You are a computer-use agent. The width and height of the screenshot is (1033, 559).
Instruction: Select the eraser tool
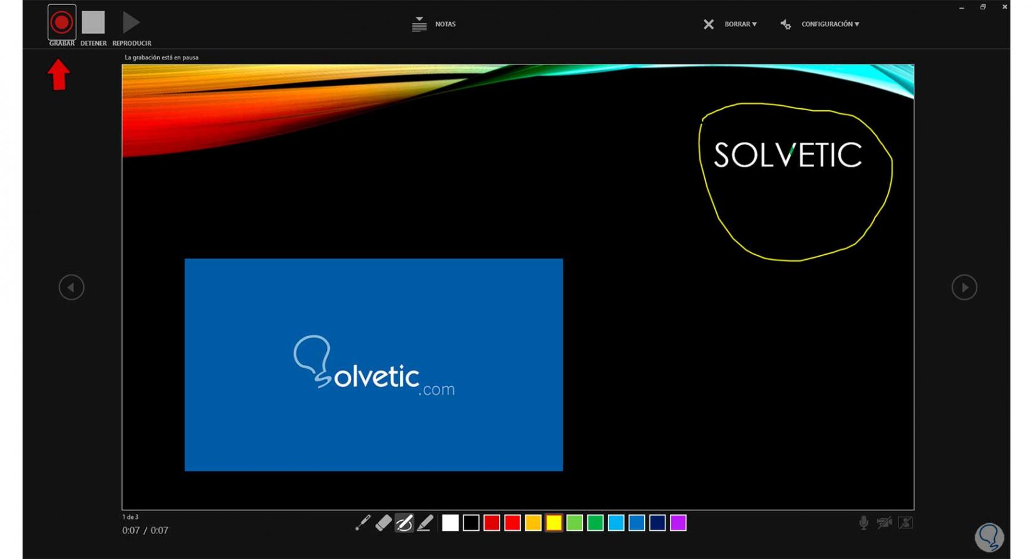pyautogui.click(x=383, y=523)
